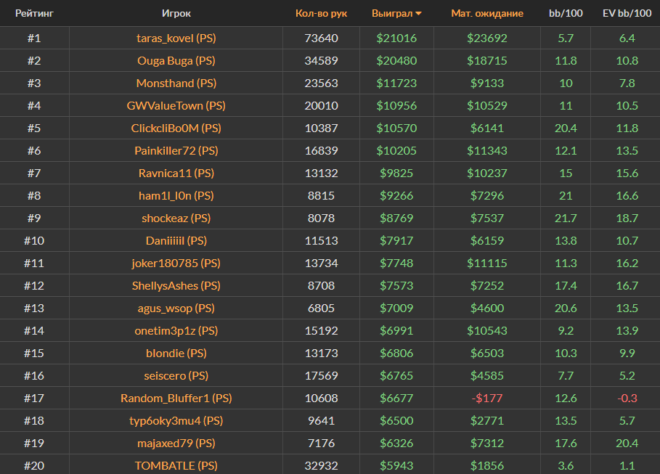This screenshot has height=474, width=660.
Task: Click the Рейтинг column header
Action: click(x=34, y=13)
